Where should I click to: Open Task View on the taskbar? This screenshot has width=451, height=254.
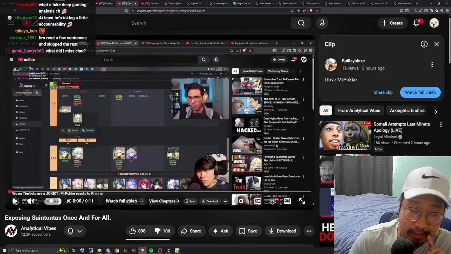(73, 250)
